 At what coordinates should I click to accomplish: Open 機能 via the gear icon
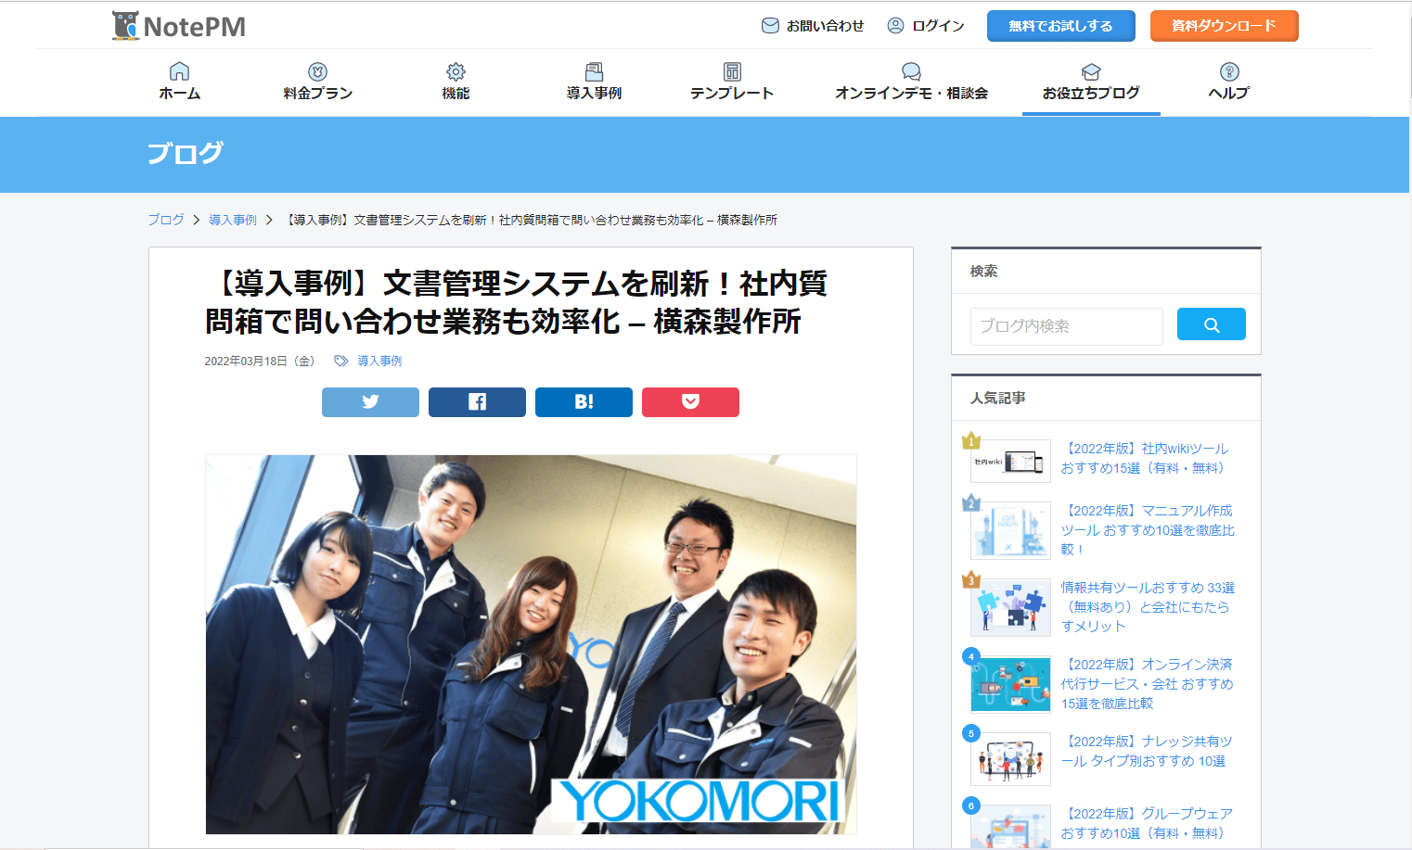pos(456,71)
